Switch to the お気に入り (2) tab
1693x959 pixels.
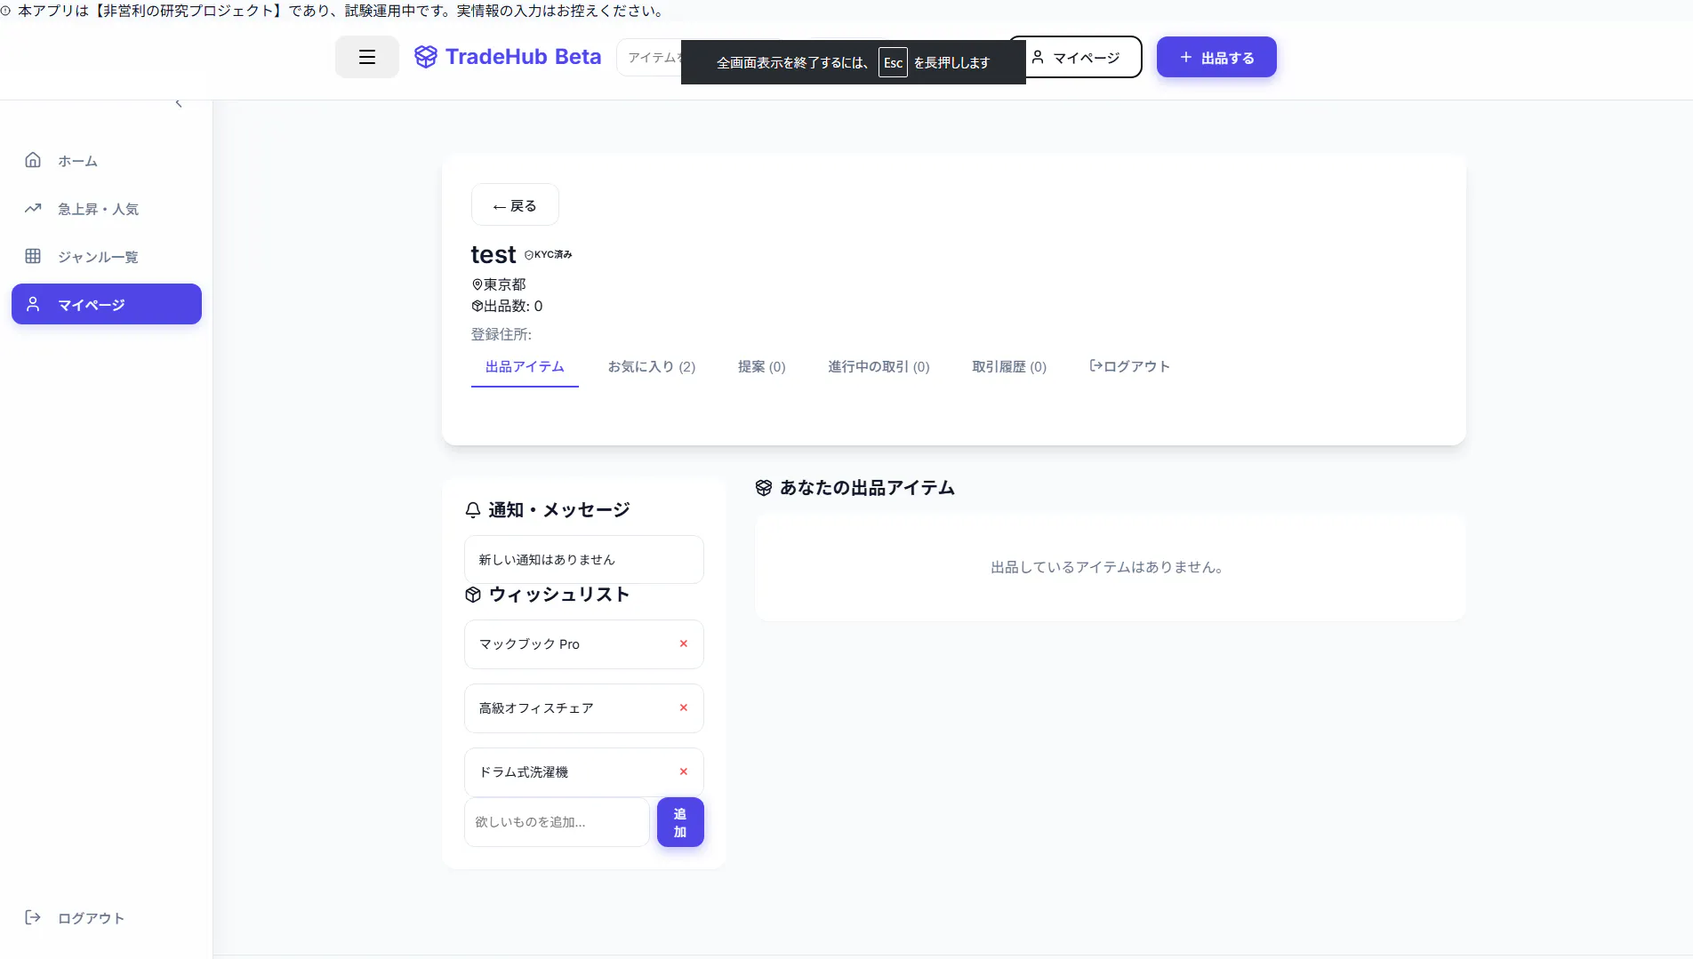pos(651,366)
